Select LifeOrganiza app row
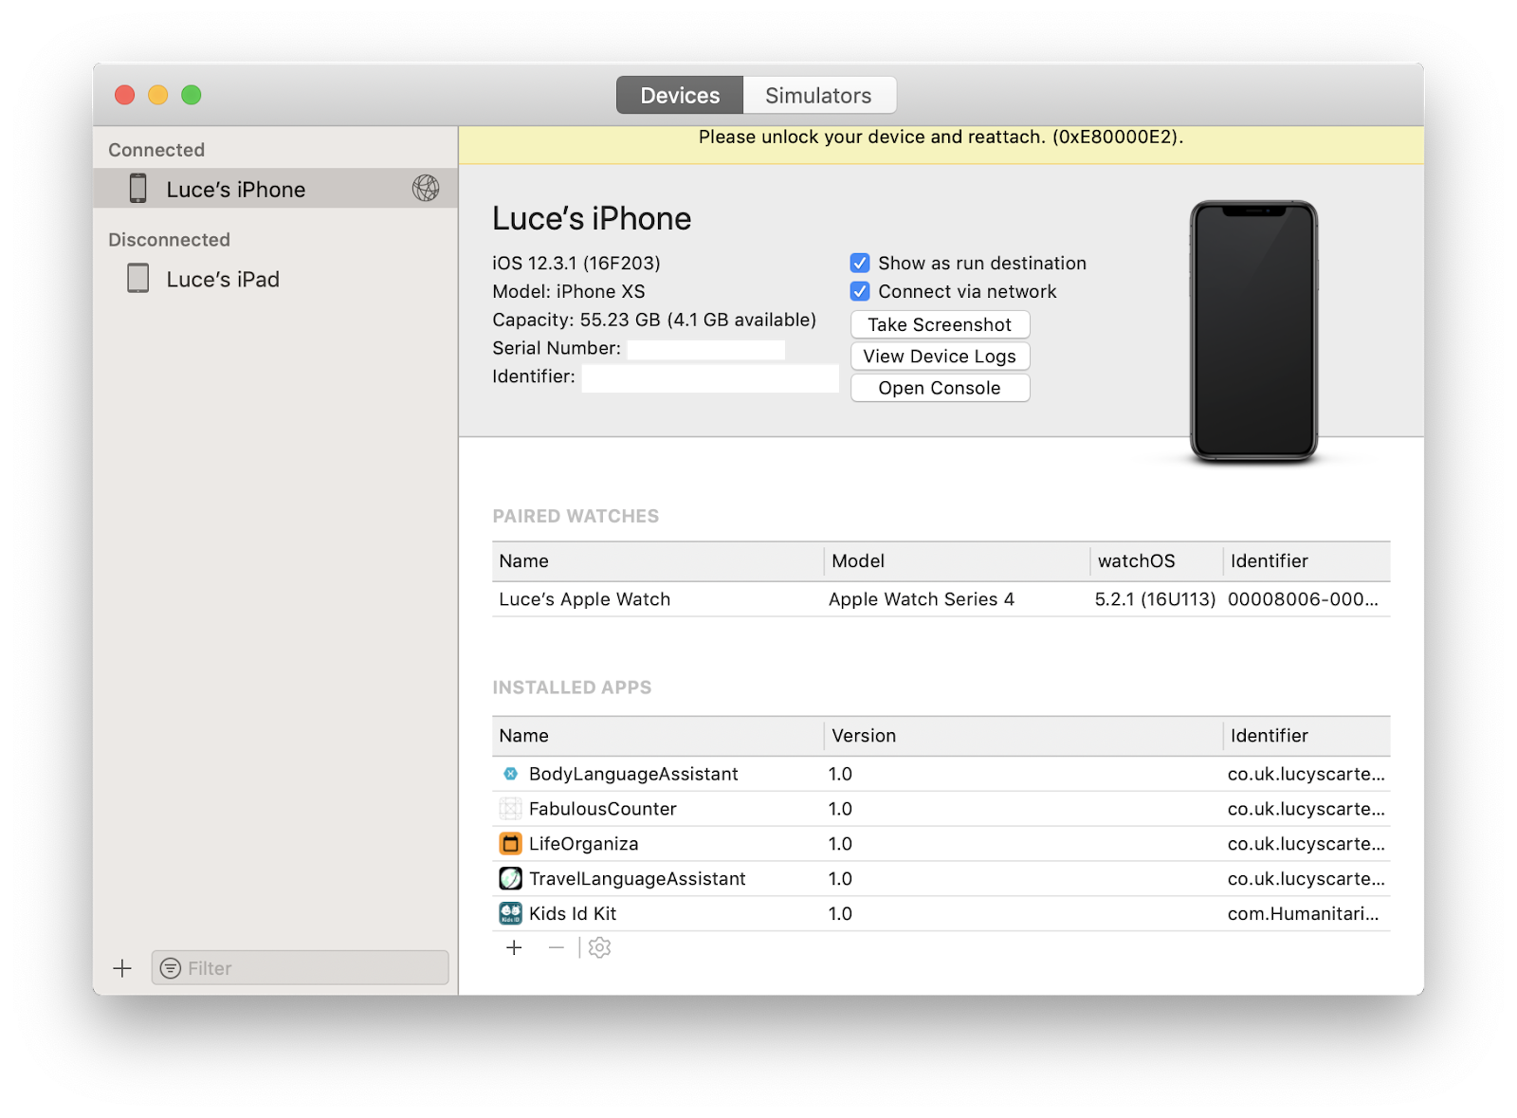Screen dimensions: 1517x1118 coord(941,844)
